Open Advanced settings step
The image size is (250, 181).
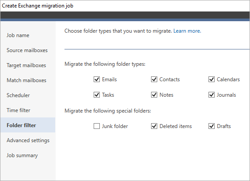(28, 140)
